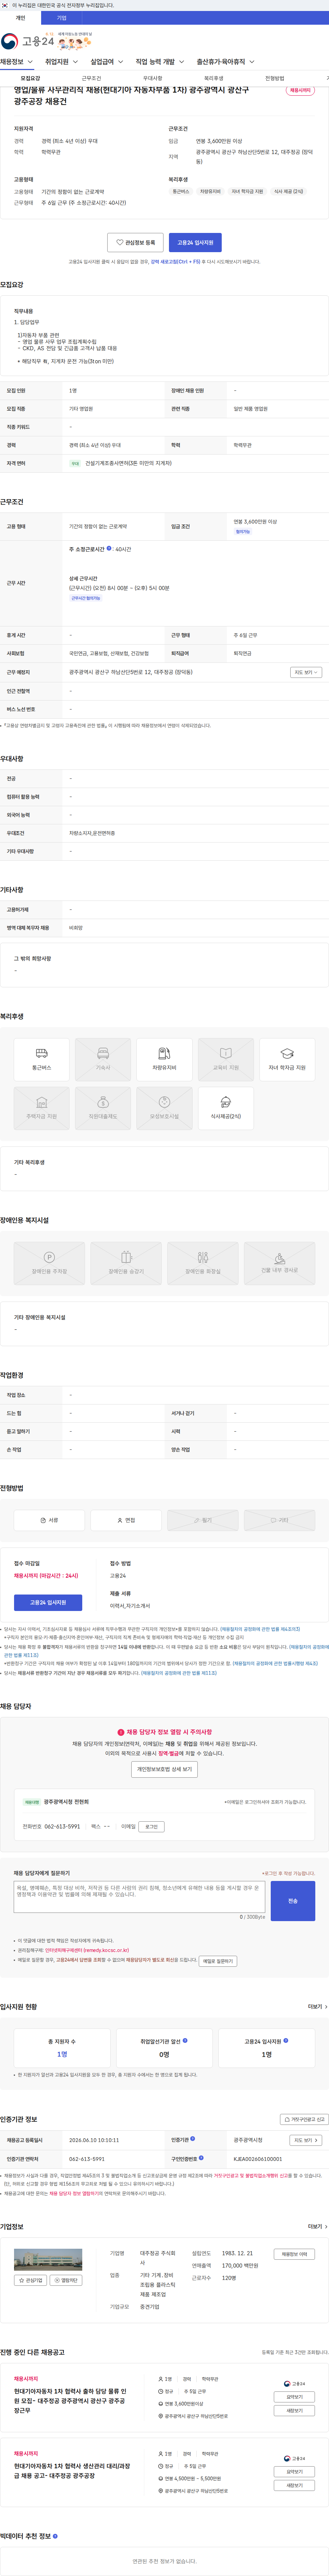Viewport: 329px width, 2576px height.
Task: Jump to the 복리후생 section tab
Action: pos(213,78)
